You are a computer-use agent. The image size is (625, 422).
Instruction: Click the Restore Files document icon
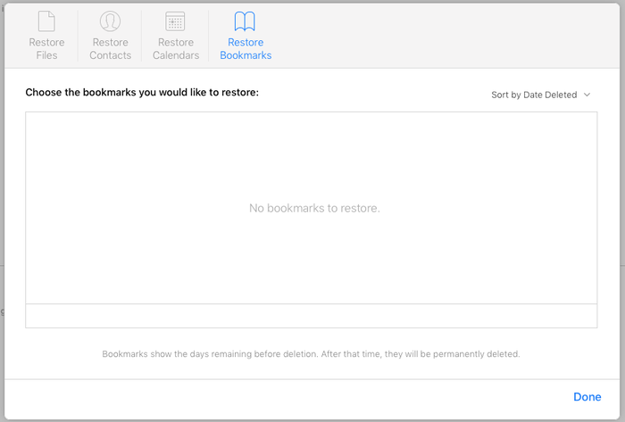[x=46, y=21]
